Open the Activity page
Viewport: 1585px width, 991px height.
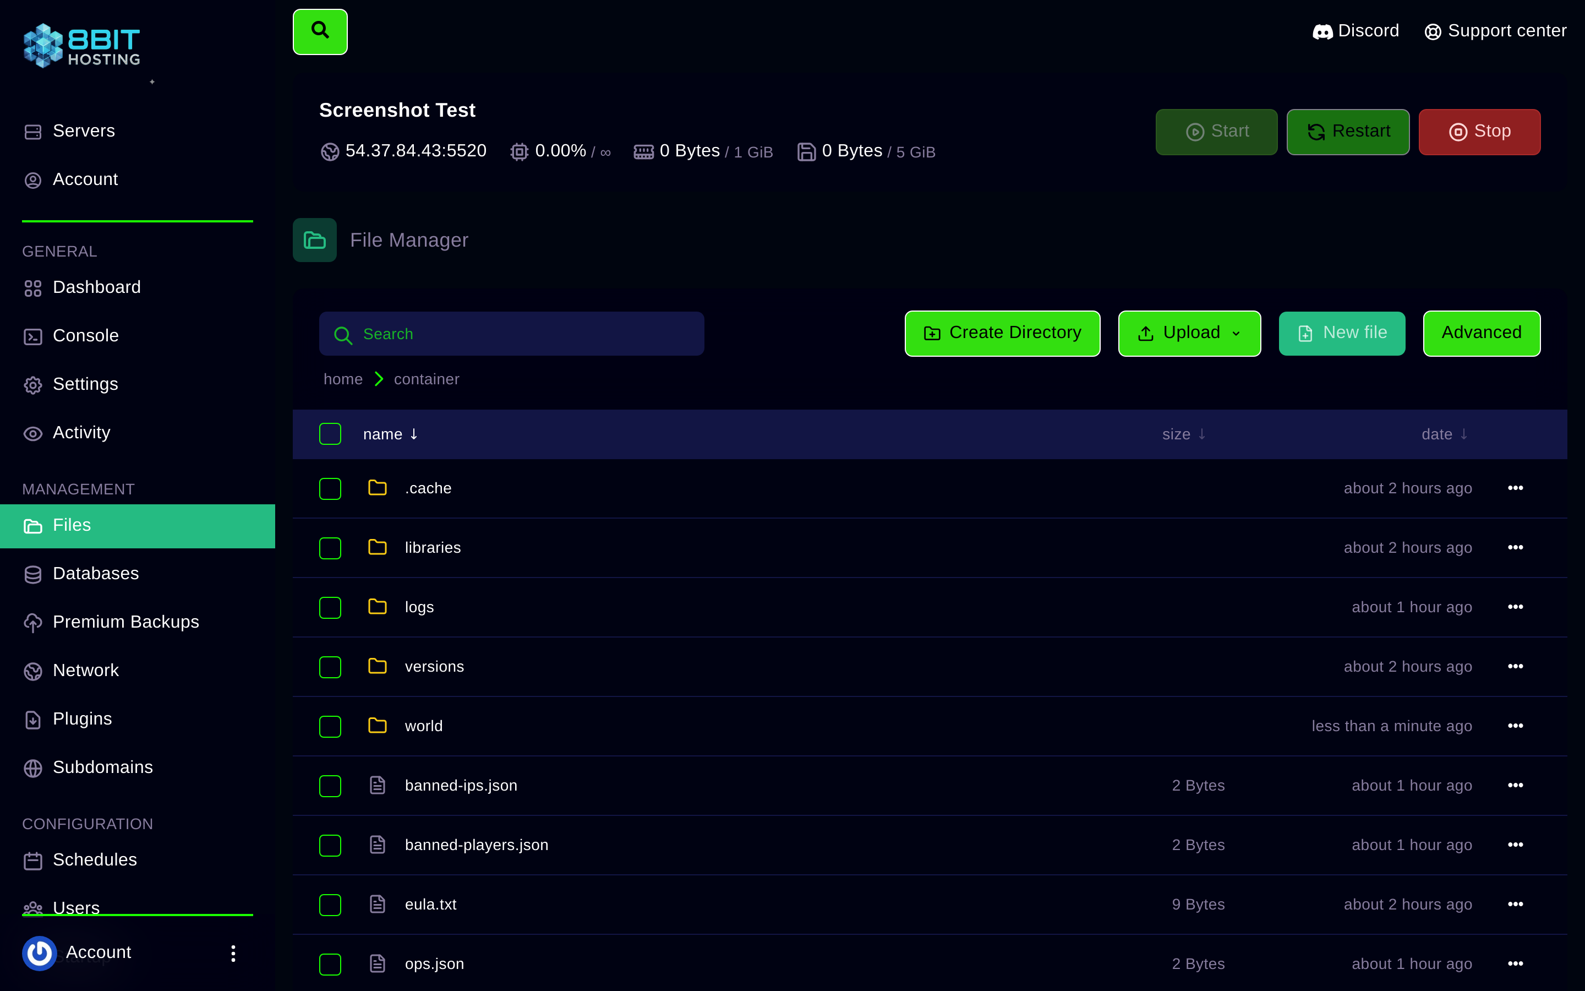(67, 433)
